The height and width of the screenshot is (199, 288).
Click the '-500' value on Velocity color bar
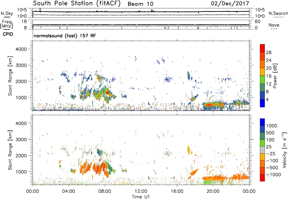click(272, 168)
